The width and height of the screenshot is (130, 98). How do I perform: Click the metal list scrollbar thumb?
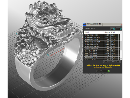(121, 45)
